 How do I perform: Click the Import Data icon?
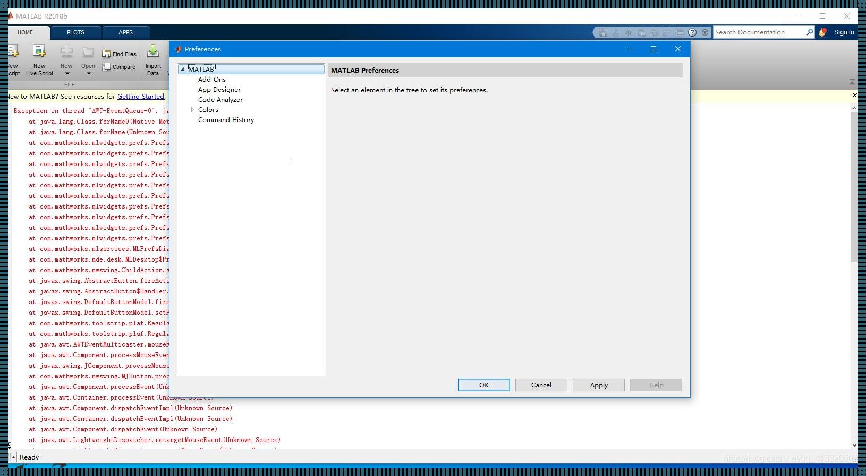click(153, 51)
